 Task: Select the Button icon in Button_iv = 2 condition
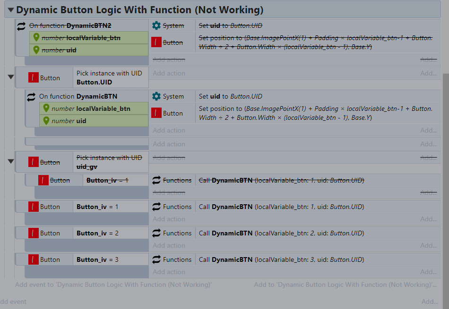34,233
